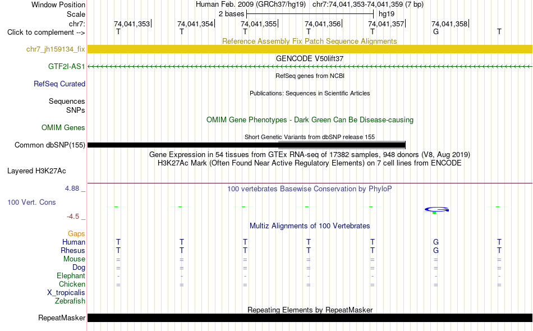Click the G base in the Rhesus row
Screen dimensions: 533x331
pyautogui.click(x=436, y=250)
